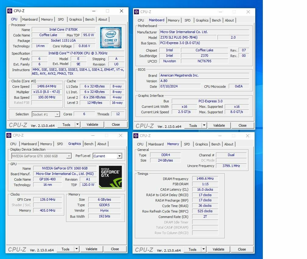
Task: Click the DRAM Frequency value field
Action: 205,179
